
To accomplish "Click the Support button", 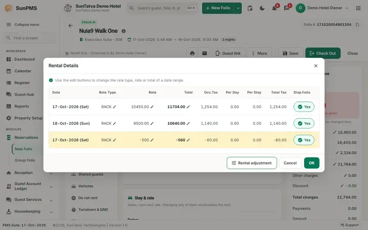I will [x=350, y=225].
